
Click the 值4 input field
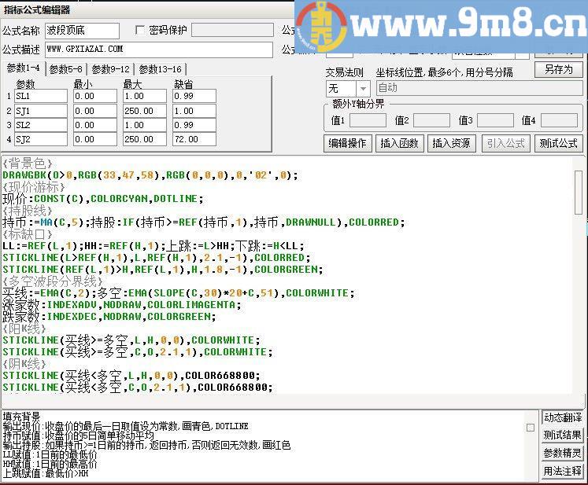559,120
